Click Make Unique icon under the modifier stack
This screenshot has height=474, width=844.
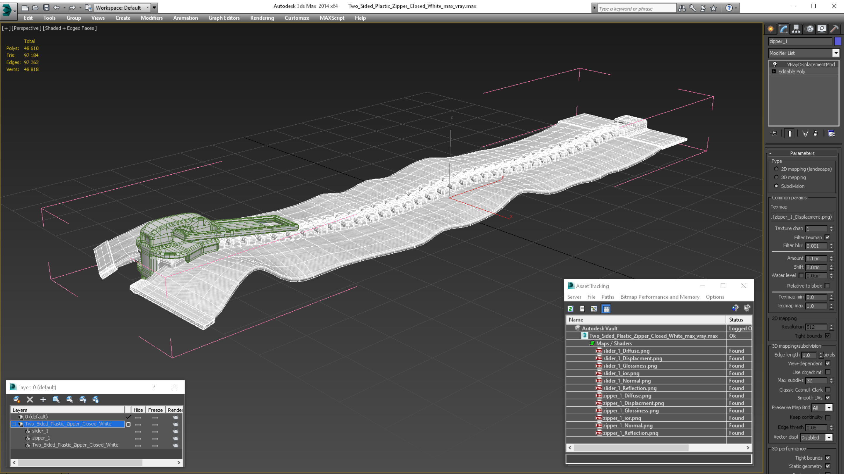pos(805,133)
